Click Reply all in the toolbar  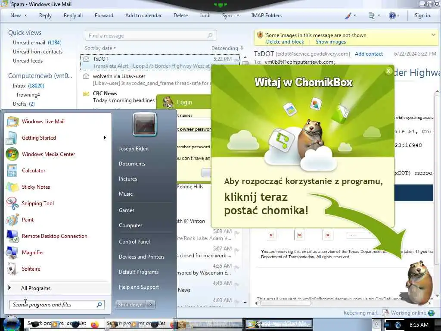[73, 16]
